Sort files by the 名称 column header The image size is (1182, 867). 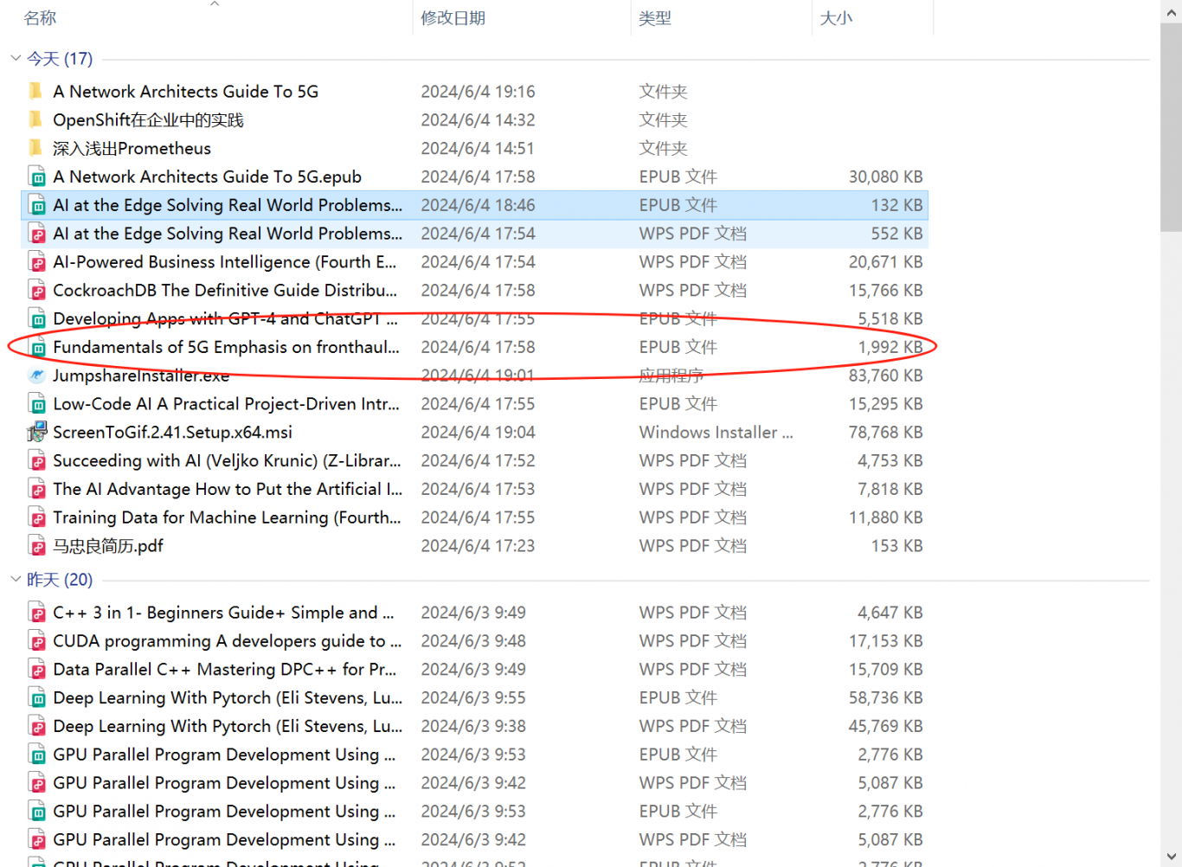[x=40, y=18]
